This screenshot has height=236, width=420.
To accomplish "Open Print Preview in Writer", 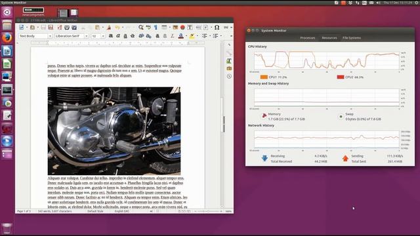I will pyautogui.click(x=74, y=28).
